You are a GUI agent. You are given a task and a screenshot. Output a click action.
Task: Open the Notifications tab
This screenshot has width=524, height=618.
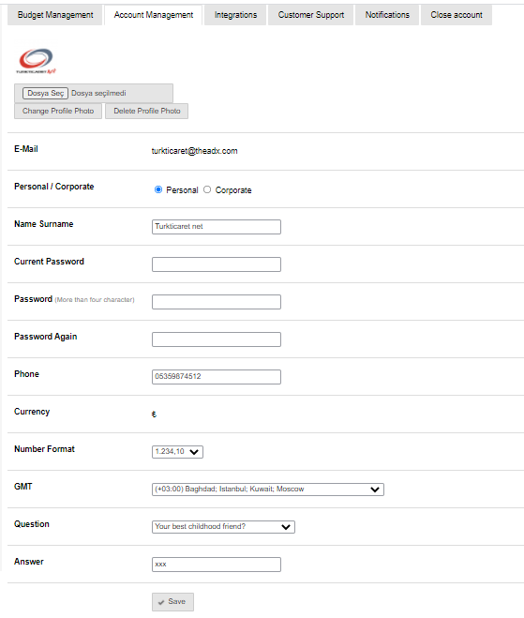tap(387, 15)
